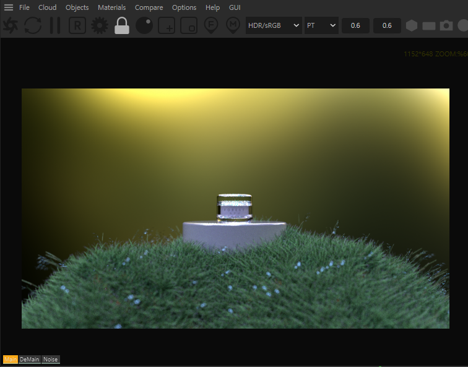Image resolution: width=468 pixels, height=367 pixels.
Task: Select the material picker M icon
Action: pos(233,25)
